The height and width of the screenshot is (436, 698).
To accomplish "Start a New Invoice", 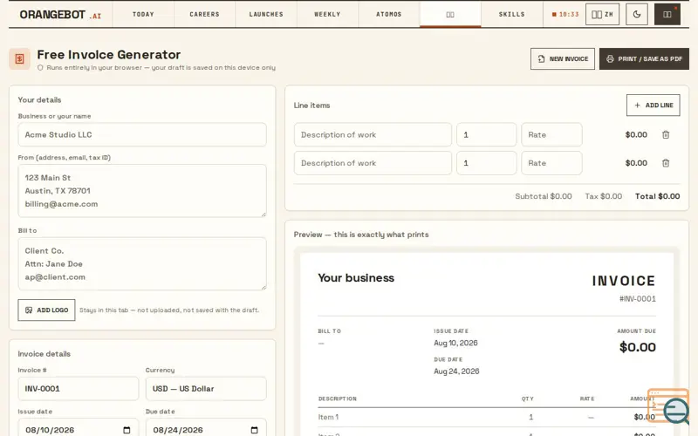I will click(x=562, y=58).
